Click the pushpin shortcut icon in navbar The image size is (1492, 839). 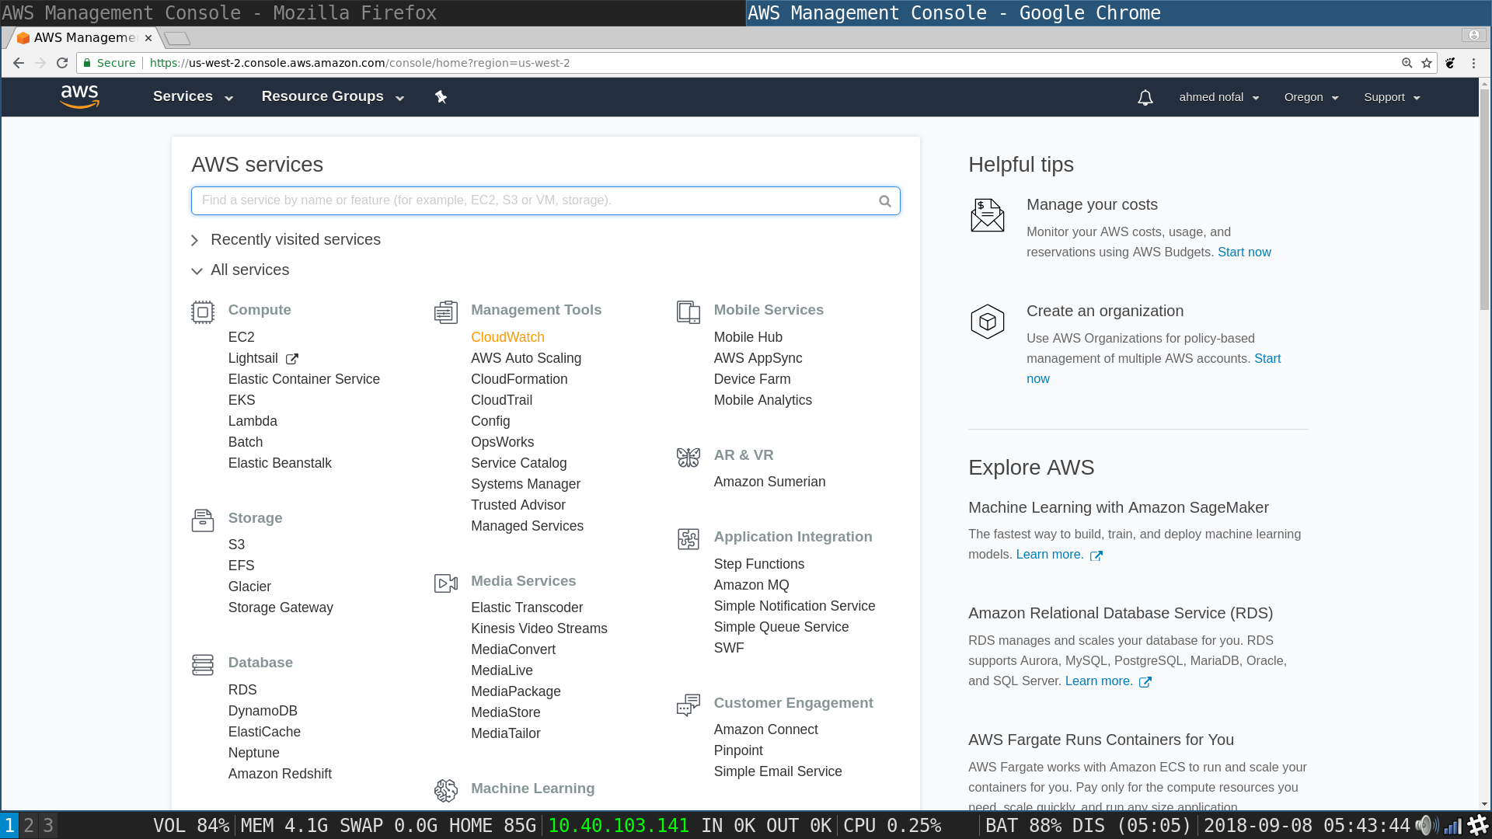441,97
